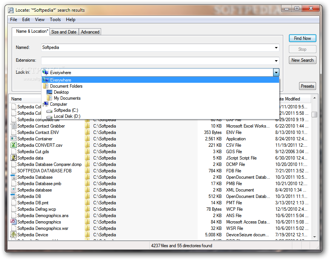
Task: Click the database icon of Softpedia Database
Action: pyautogui.click(x=14, y=177)
